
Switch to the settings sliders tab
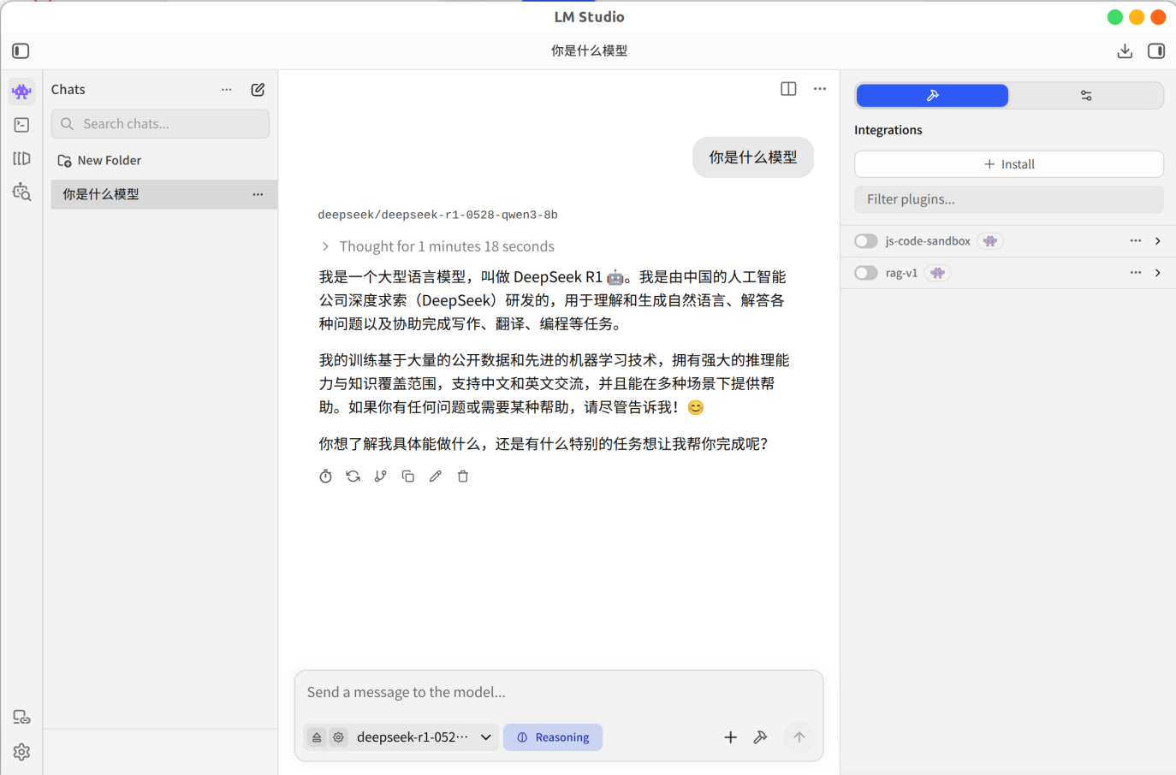coord(1086,96)
